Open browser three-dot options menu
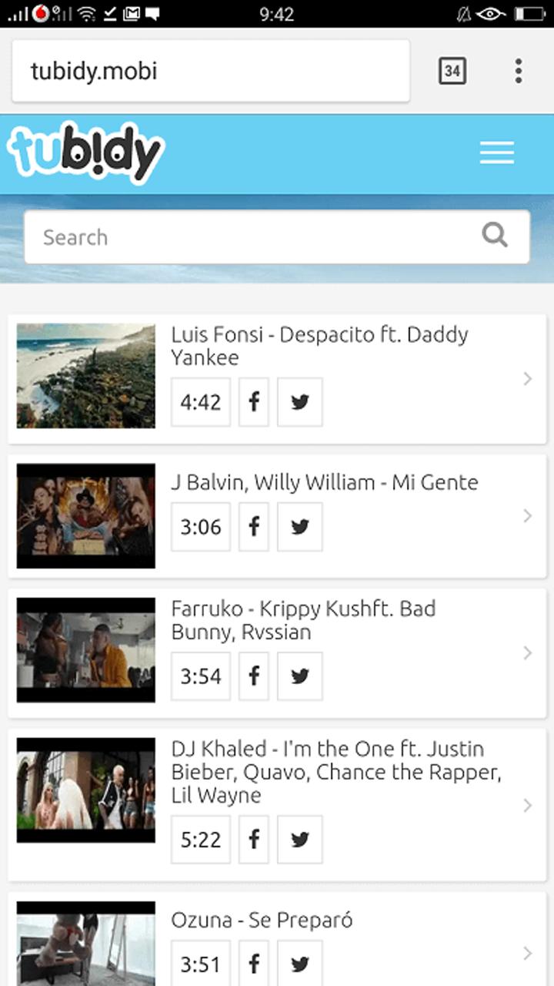Image resolution: width=554 pixels, height=986 pixels. pyautogui.click(x=518, y=71)
